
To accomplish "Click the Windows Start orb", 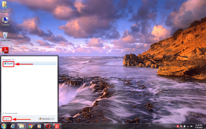I will coord(4,126).
